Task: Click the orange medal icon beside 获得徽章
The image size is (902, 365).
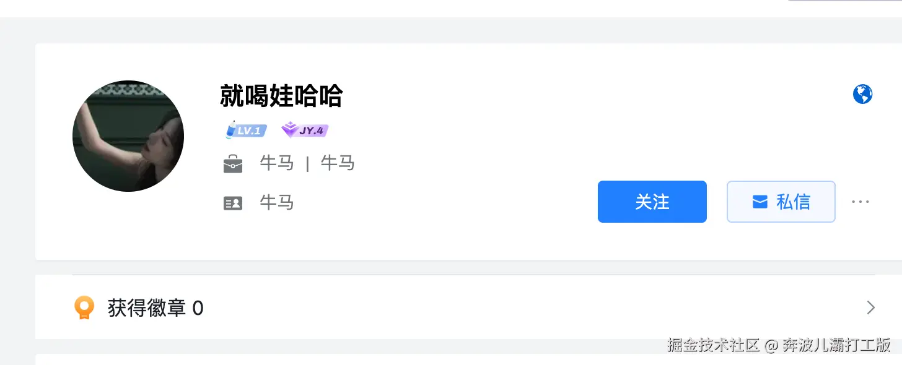Action: point(84,307)
